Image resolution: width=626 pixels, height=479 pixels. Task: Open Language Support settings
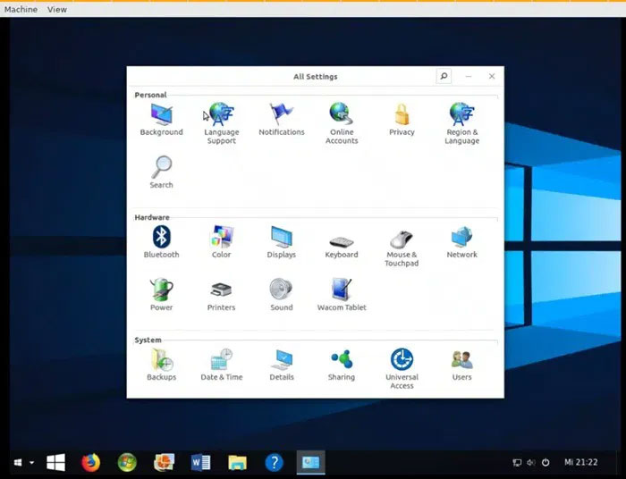click(x=222, y=123)
